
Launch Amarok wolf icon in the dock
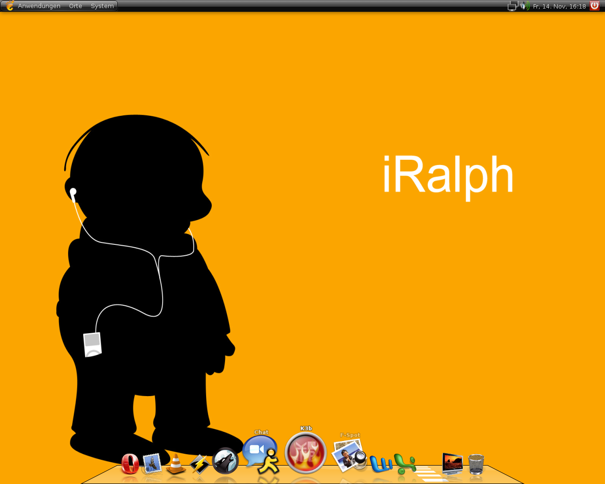(225, 461)
